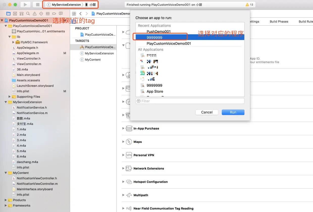This screenshot has width=313, height=212.
Task: Select PlayCustomVoiceDemo001 in Recent Applications
Action: click(190, 43)
